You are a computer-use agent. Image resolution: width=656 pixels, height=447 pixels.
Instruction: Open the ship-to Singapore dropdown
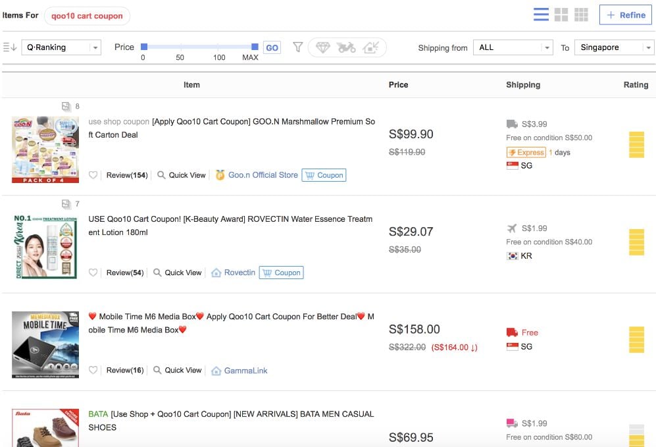coord(614,47)
